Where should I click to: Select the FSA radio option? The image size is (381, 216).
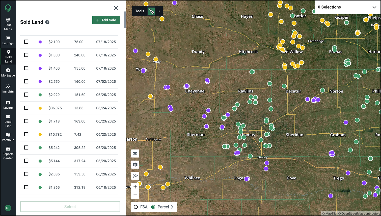tap(136, 207)
